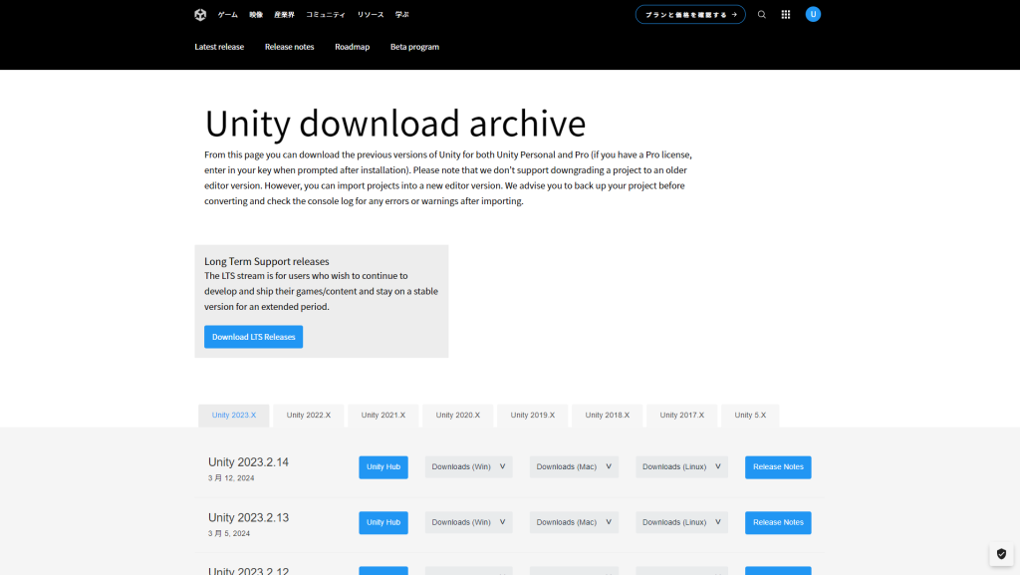This screenshot has width=1020, height=575.
Task: Open the ゲーム menu
Action: [x=228, y=14]
